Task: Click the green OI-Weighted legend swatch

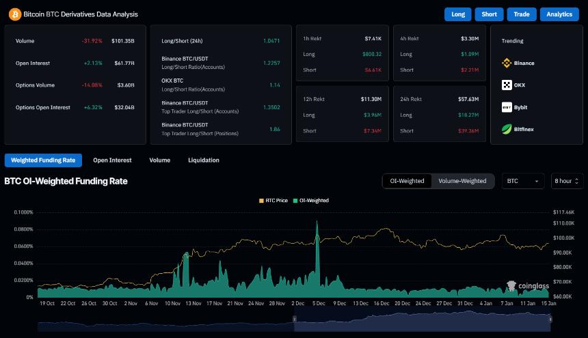Action: (295, 201)
